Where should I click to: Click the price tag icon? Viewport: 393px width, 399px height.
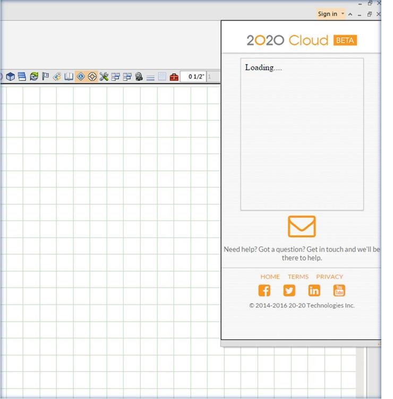(x=57, y=77)
